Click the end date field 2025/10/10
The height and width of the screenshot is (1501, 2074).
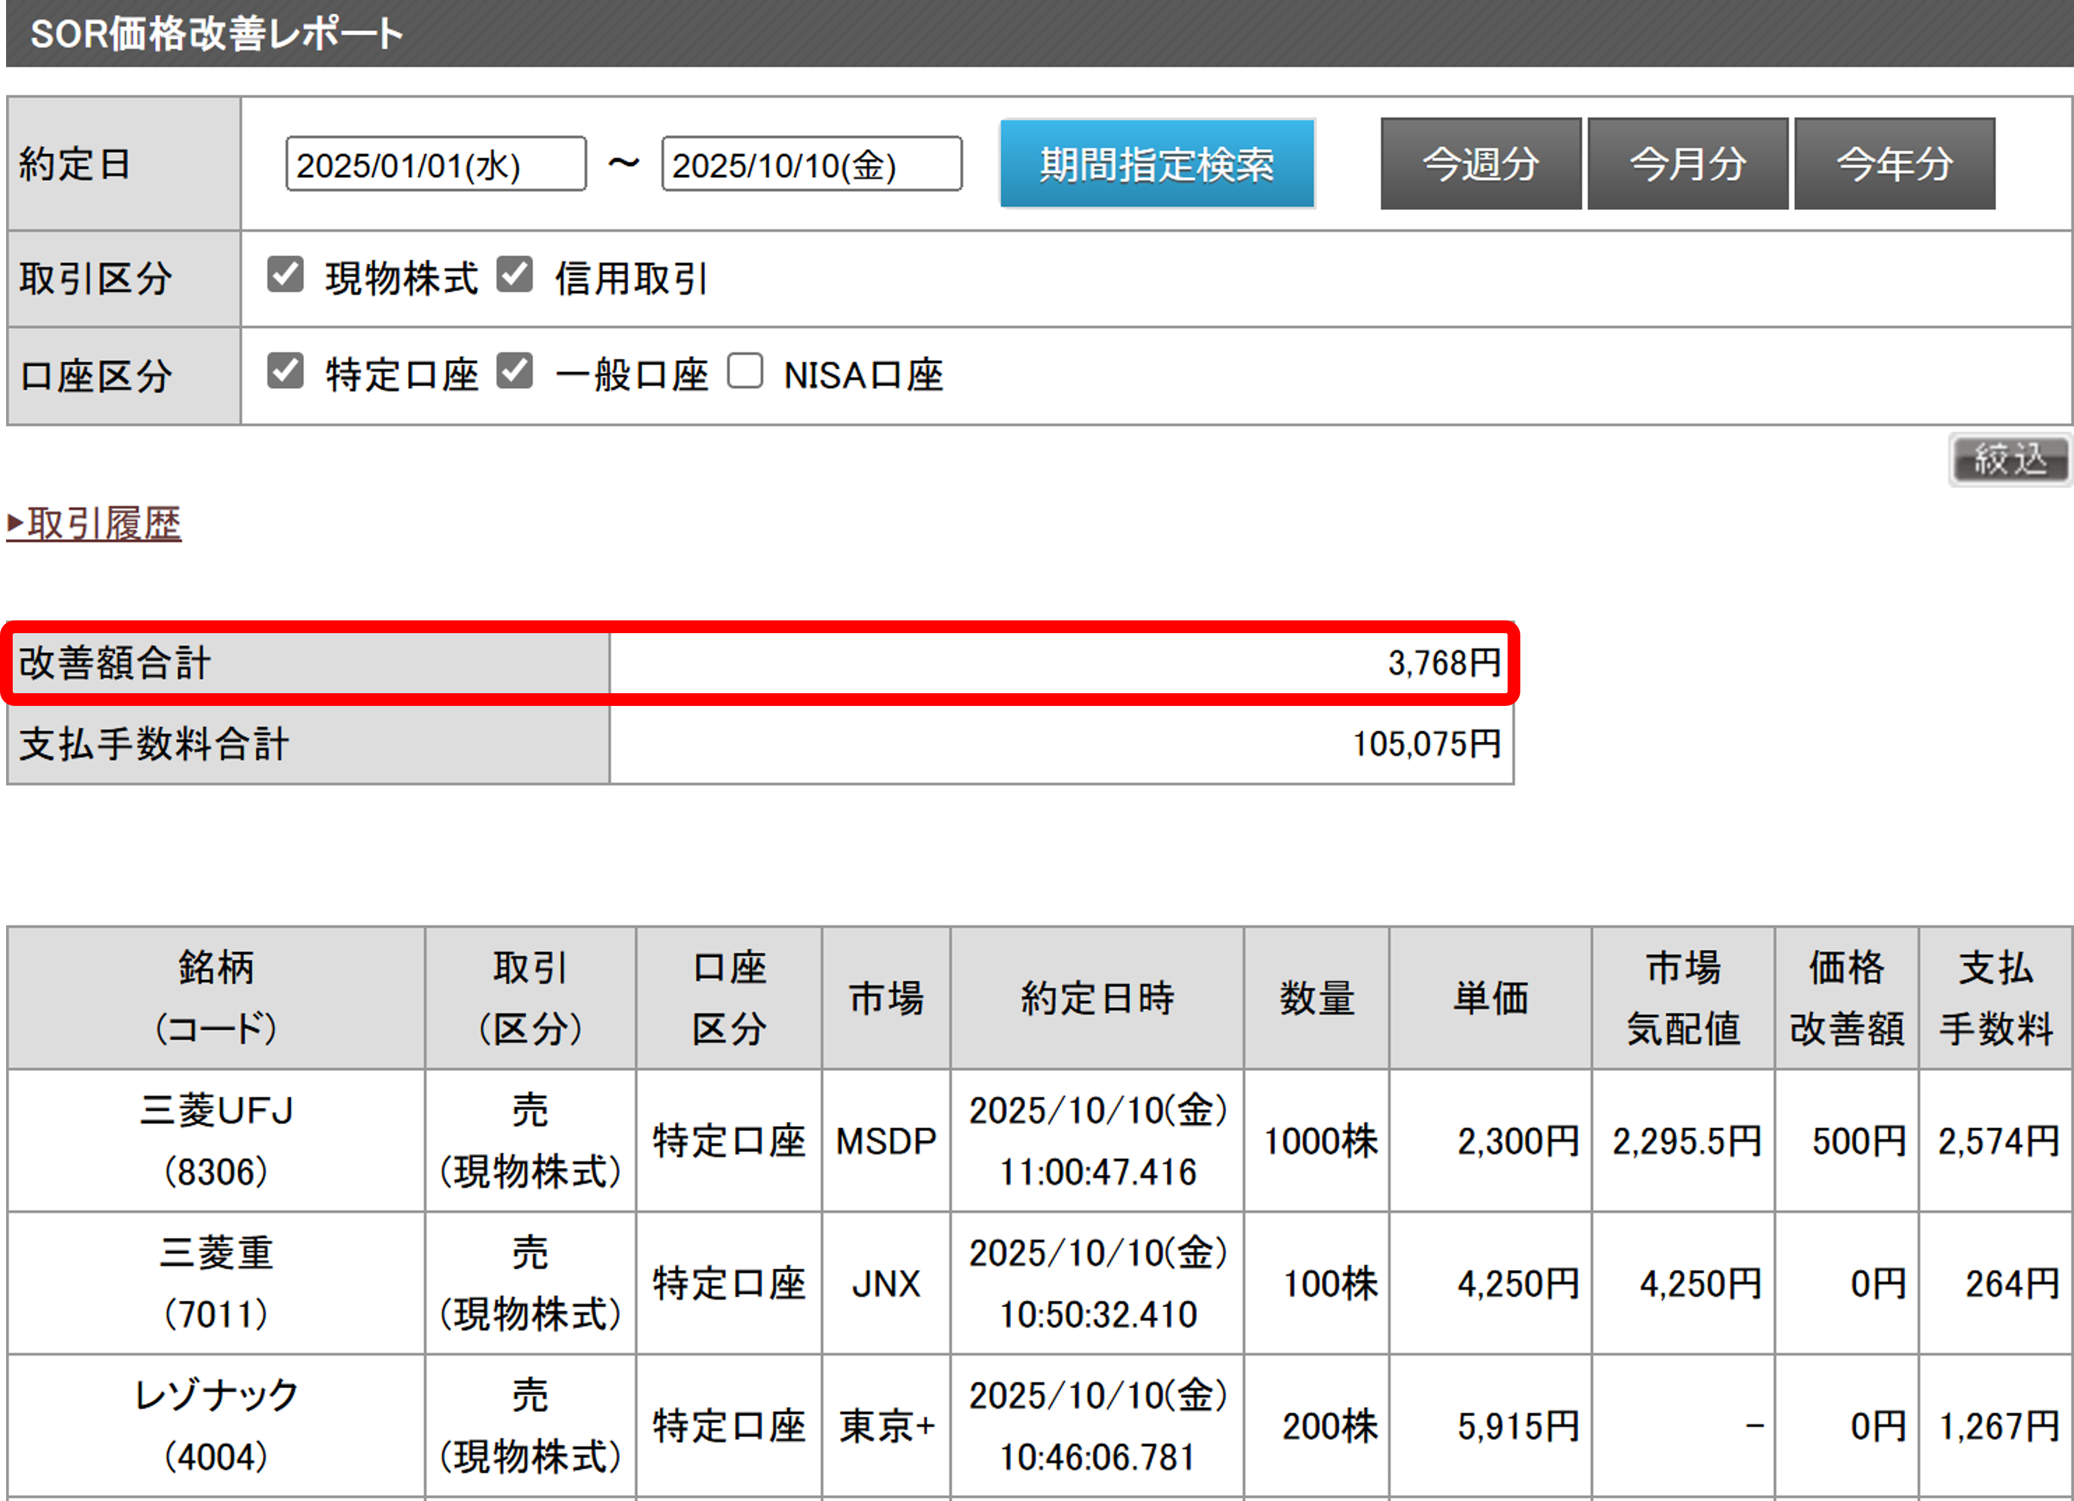pyautogui.click(x=811, y=164)
